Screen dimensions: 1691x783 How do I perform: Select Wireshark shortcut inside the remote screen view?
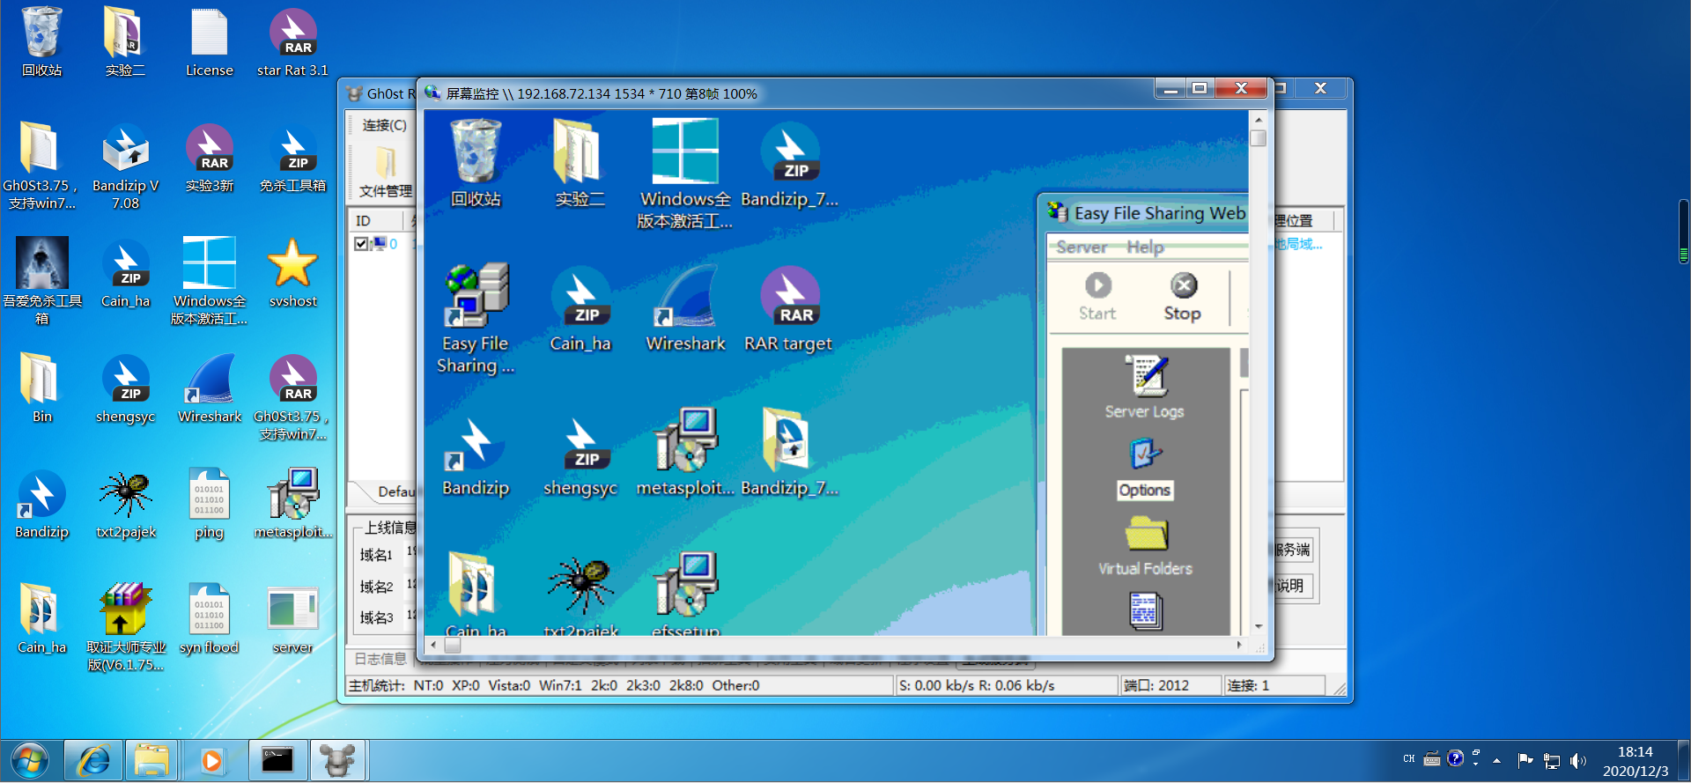(x=685, y=308)
